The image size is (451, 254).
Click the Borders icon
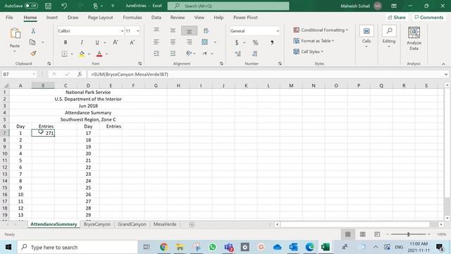click(64, 54)
